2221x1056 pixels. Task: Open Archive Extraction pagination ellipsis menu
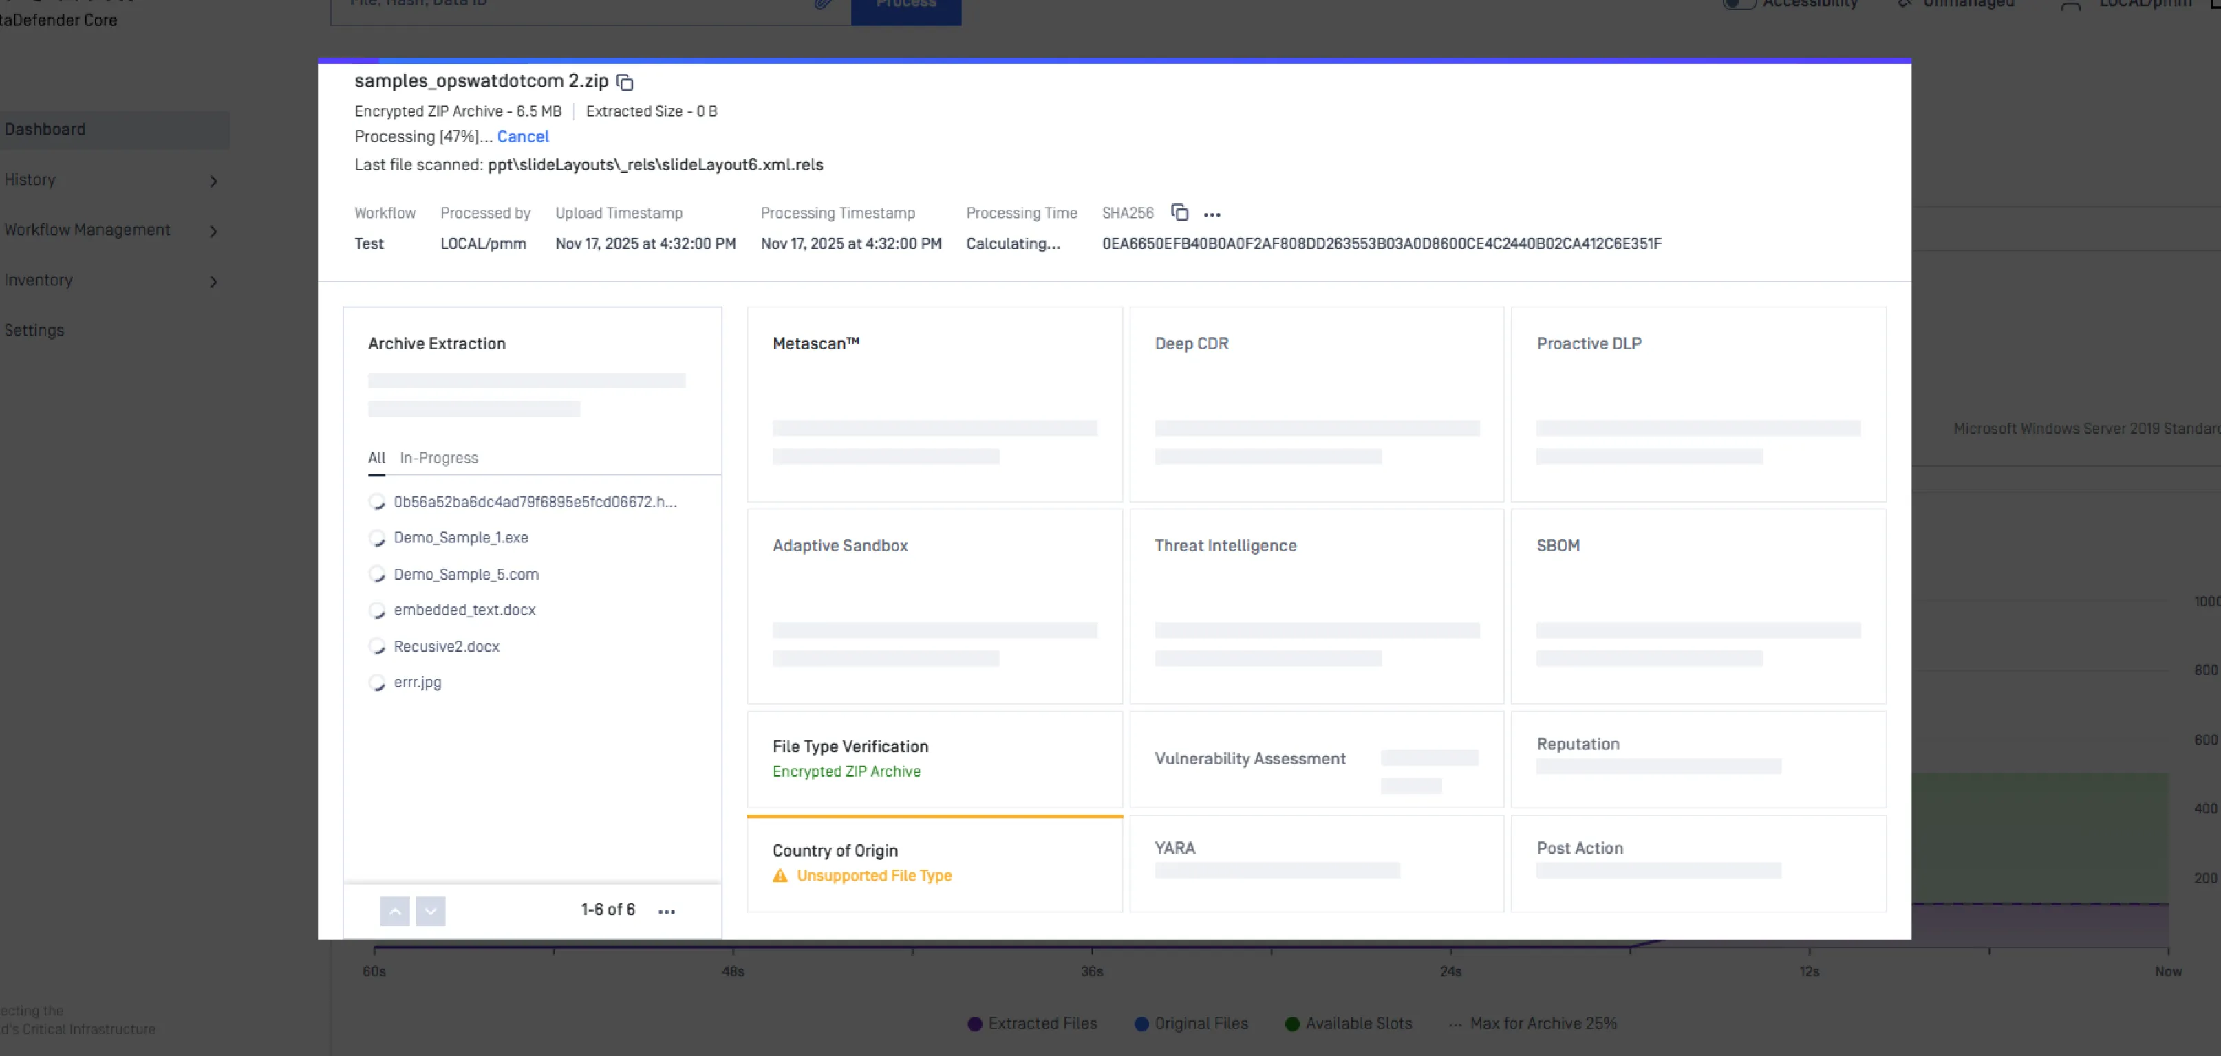tap(667, 912)
